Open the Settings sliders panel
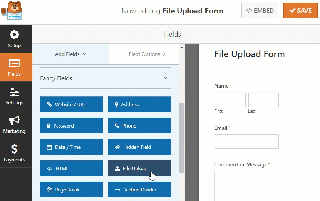Image resolution: width=320 pixels, height=201 pixels. tap(14, 96)
